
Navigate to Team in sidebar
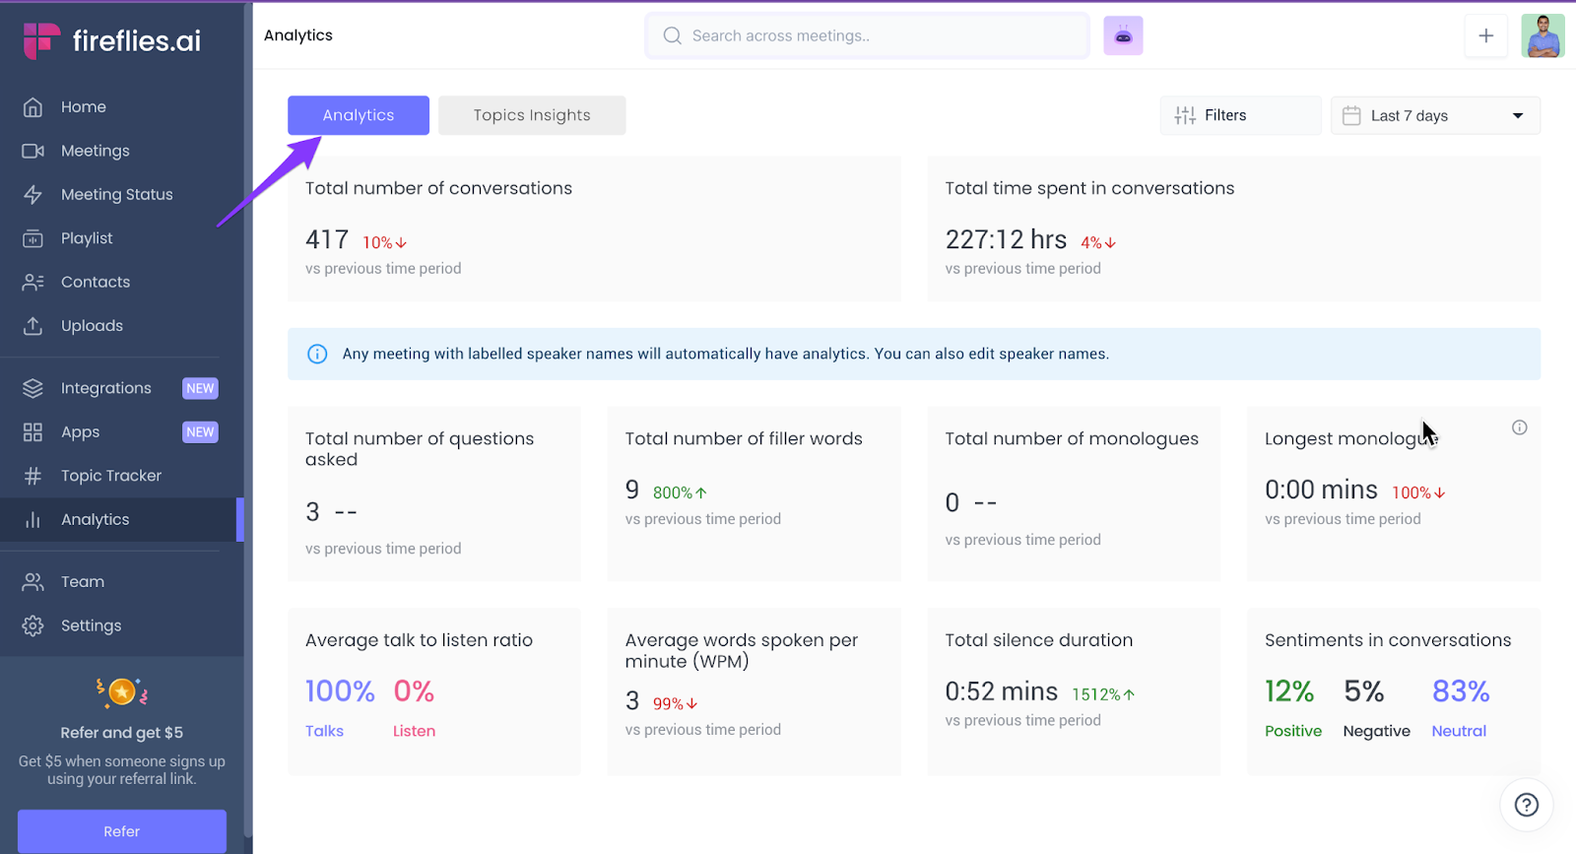coord(82,582)
